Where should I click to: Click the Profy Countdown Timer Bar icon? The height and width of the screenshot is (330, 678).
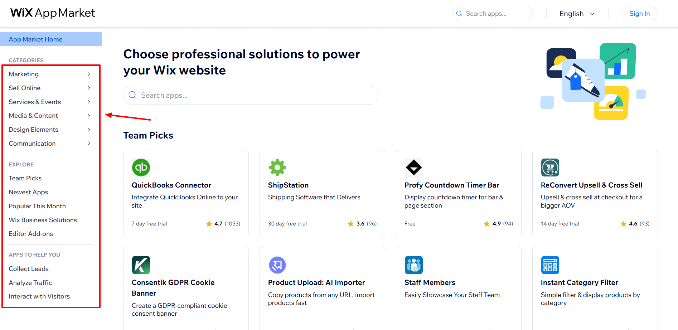pyautogui.click(x=414, y=168)
